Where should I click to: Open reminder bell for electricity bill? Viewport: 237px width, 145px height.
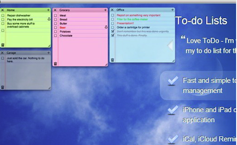[x=49, y=19]
